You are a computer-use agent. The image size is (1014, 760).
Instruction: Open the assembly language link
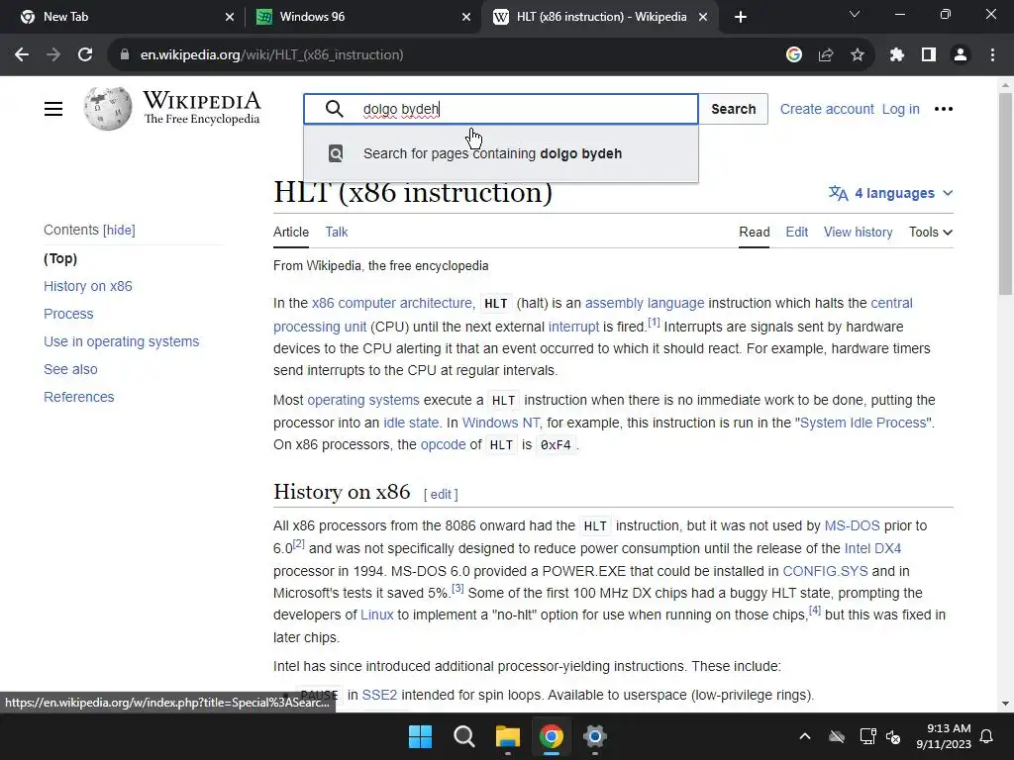[645, 303]
